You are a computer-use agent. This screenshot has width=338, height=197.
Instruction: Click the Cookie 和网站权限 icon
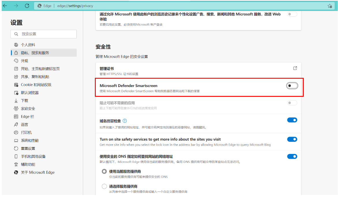pyautogui.click(x=16, y=85)
